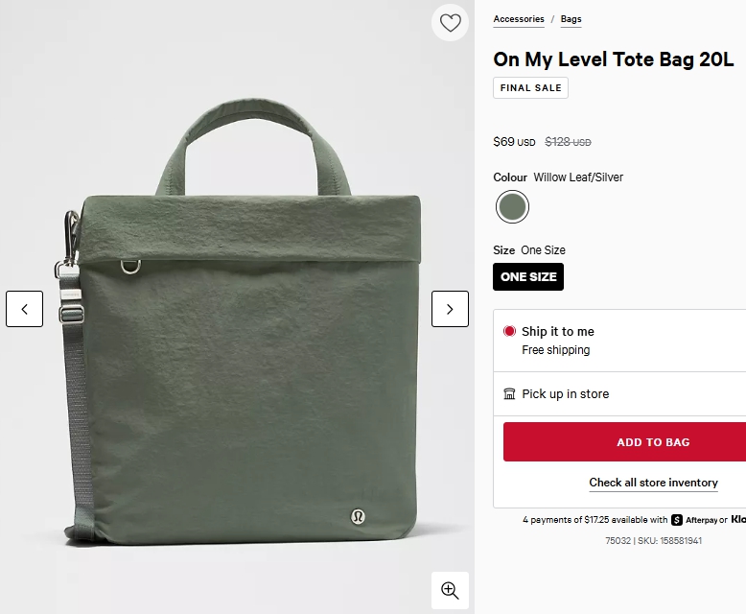Image resolution: width=746 pixels, height=614 pixels.
Task: Open the Accessories breadcrumb
Action: click(519, 19)
